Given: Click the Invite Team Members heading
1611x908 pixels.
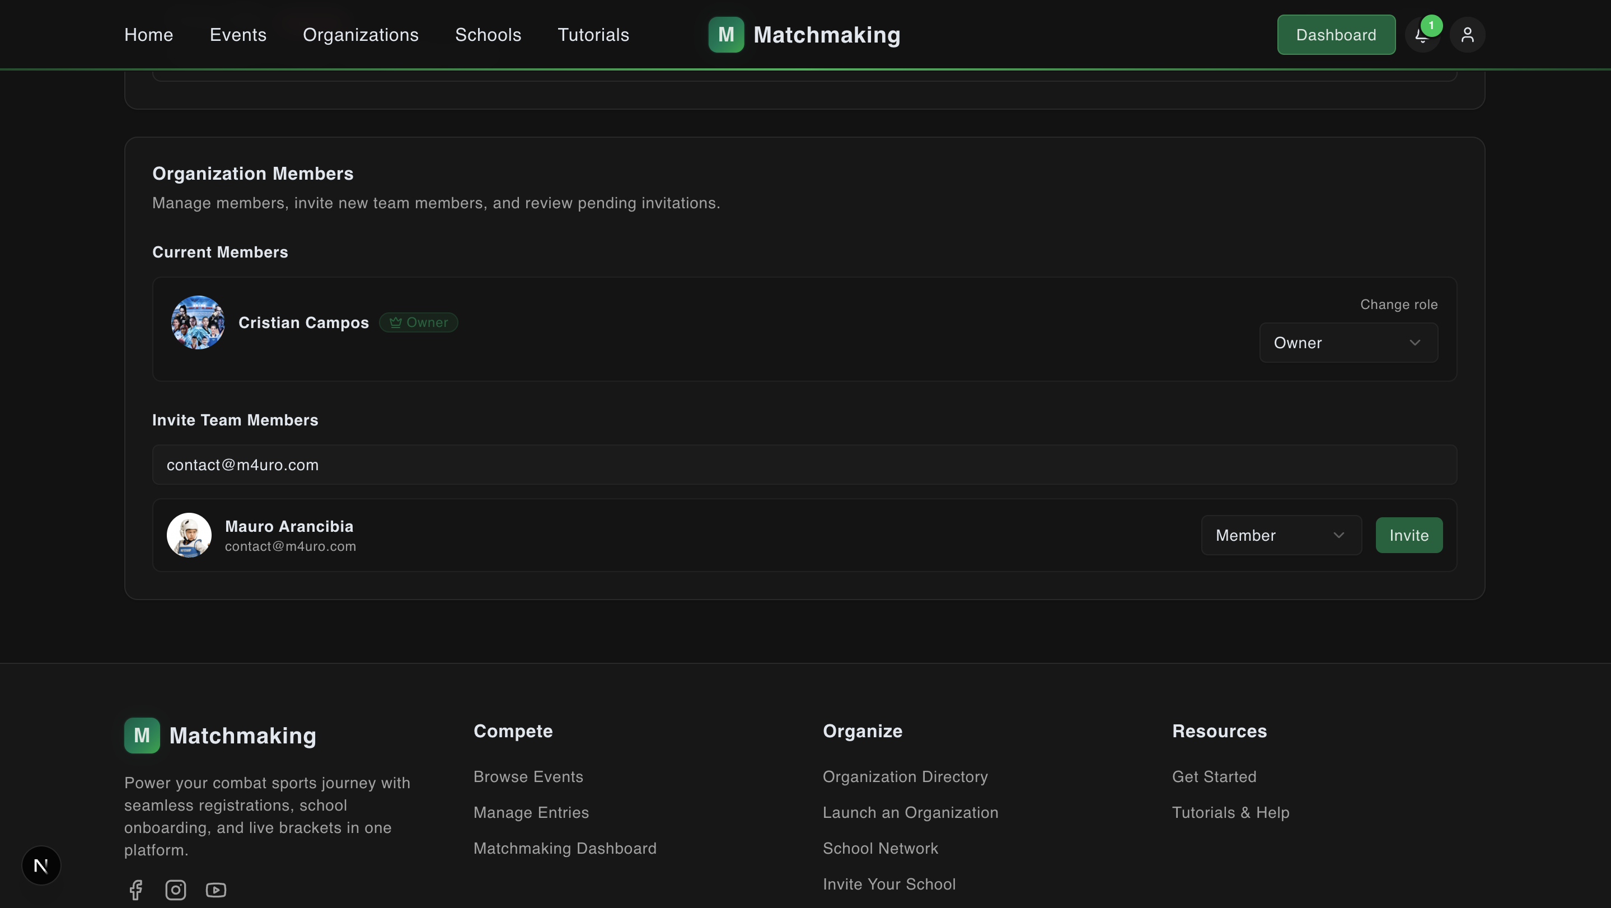Looking at the screenshot, I should 235,420.
